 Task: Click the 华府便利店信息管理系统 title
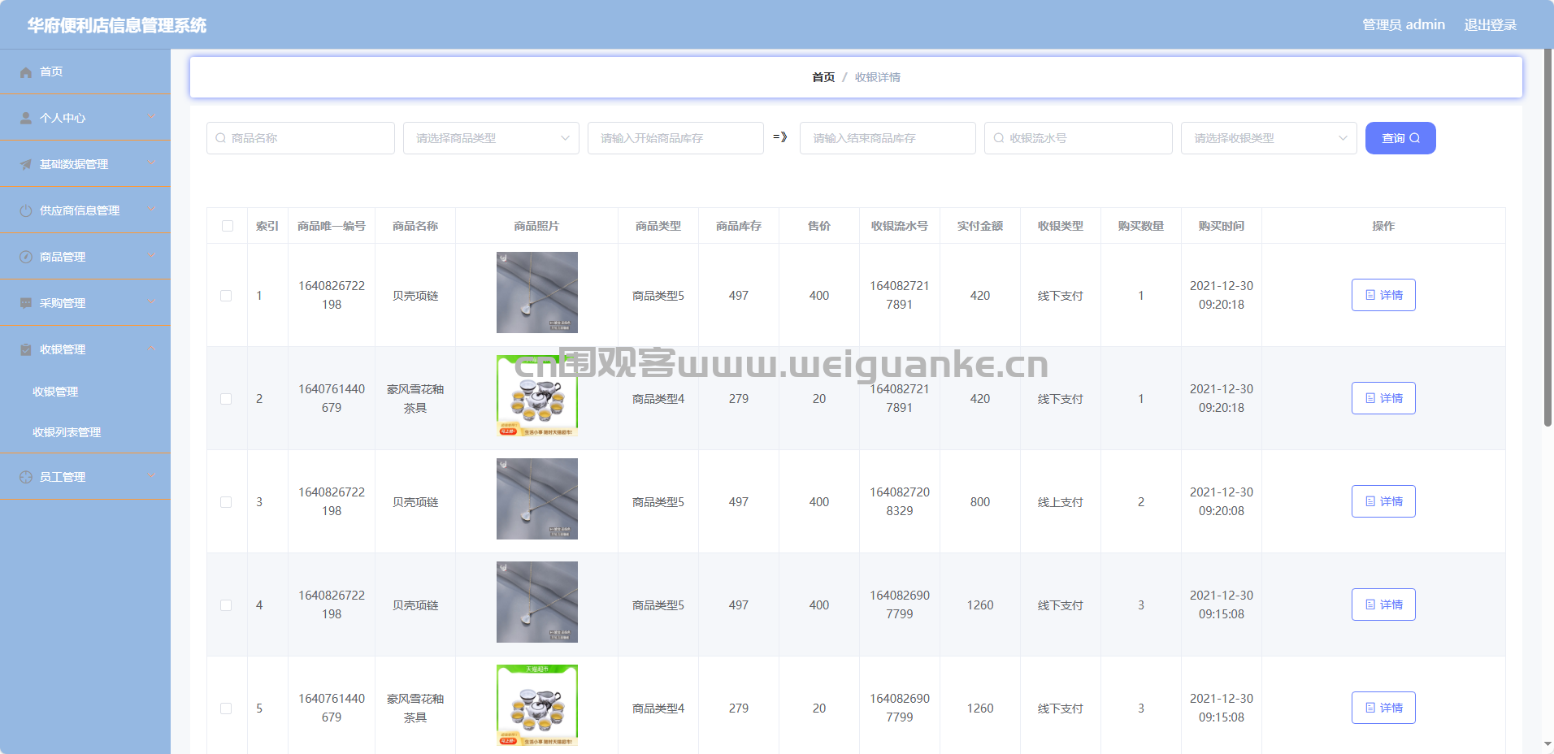coord(117,25)
